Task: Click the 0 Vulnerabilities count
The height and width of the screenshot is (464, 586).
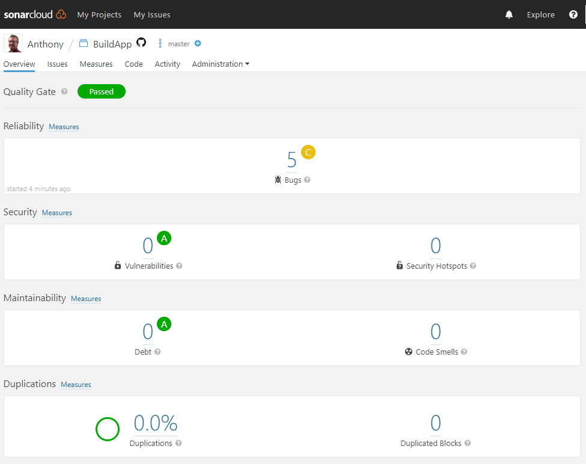Action: click(x=148, y=246)
